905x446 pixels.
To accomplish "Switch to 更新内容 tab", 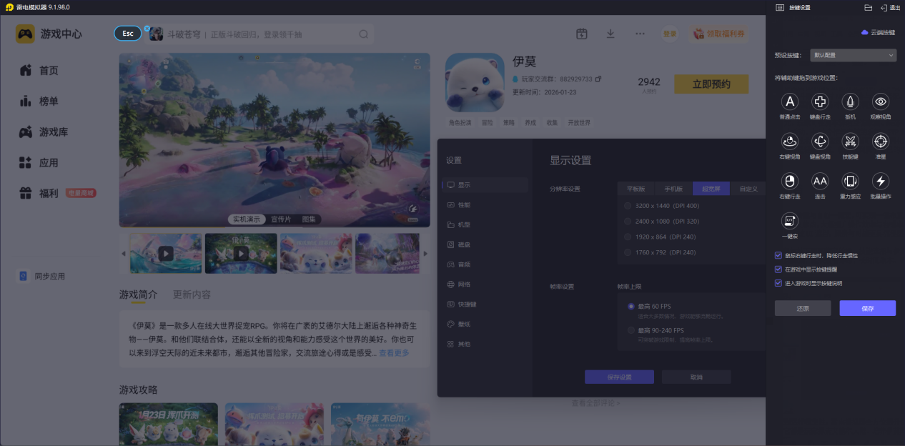I will pyautogui.click(x=192, y=294).
